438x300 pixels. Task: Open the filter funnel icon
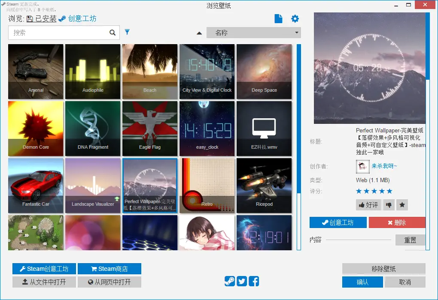127,32
